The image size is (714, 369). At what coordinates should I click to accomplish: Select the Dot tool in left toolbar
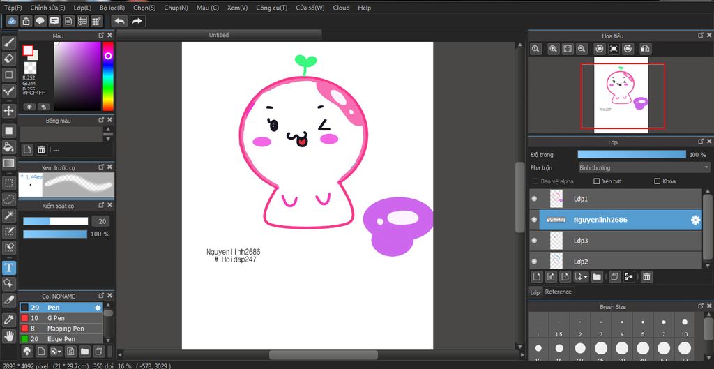click(8, 91)
